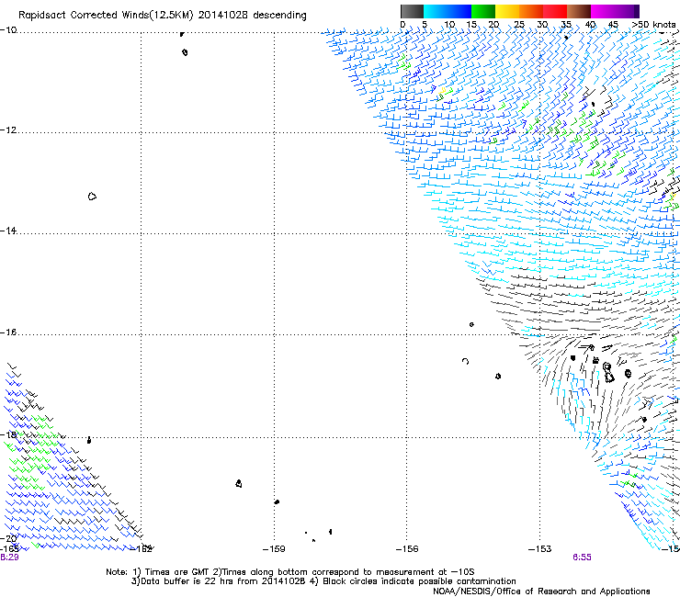Click the "-156" longitude axis label
Screen dimensions: 680x597
click(407, 549)
